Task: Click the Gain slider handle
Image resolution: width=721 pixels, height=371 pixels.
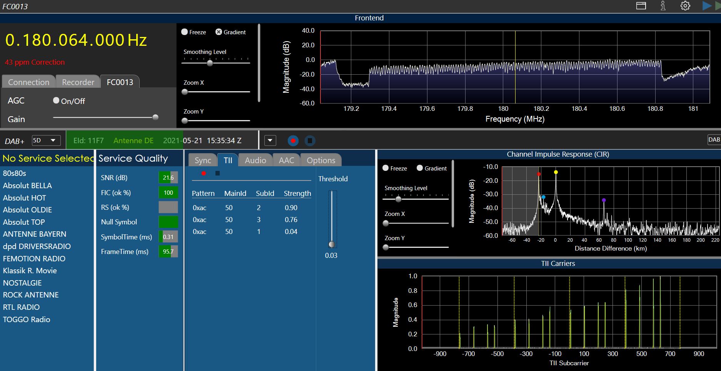Action: click(155, 117)
